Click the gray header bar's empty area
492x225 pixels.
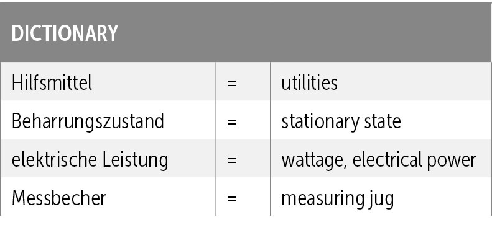pos(304,33)
